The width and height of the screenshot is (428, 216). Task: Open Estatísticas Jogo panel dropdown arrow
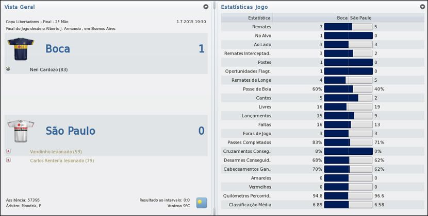click(422, 7)
